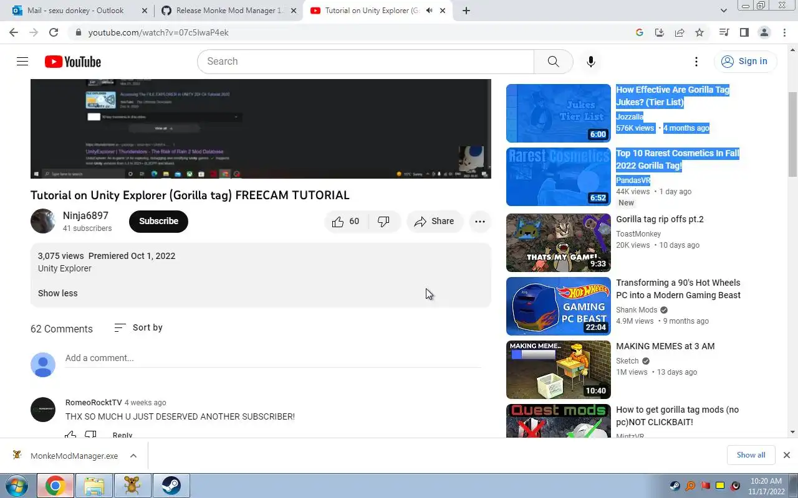The width and height of the screenshot is (798, 498).
Task: Go to the YouTube home logo
Action: coord(72,62)
